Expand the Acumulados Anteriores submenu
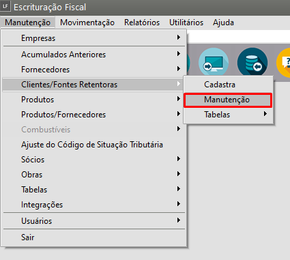The width and height of the screenshot is (290, 260). [94, 55]
